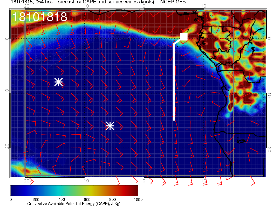The width and height of the screenshot is (274, 212).
Task: Click the 1000 tick label under the colorbar
Action: (138, 200)
